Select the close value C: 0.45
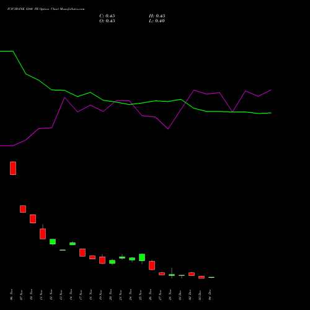Viewport: 310px width, 310px height. (x=107, y=16)
